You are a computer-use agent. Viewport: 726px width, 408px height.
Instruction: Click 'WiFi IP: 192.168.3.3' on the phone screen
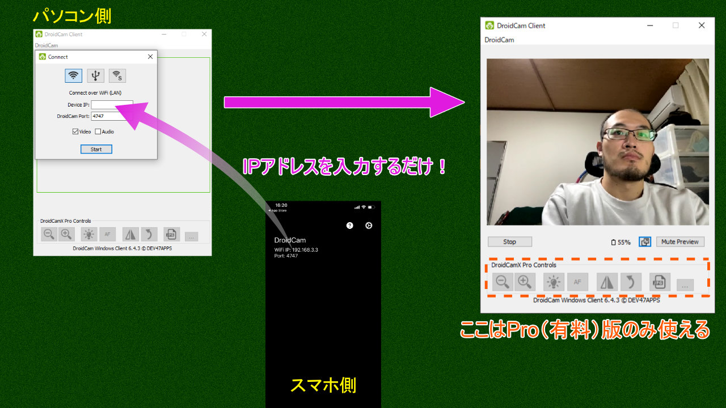click(296, 250)
